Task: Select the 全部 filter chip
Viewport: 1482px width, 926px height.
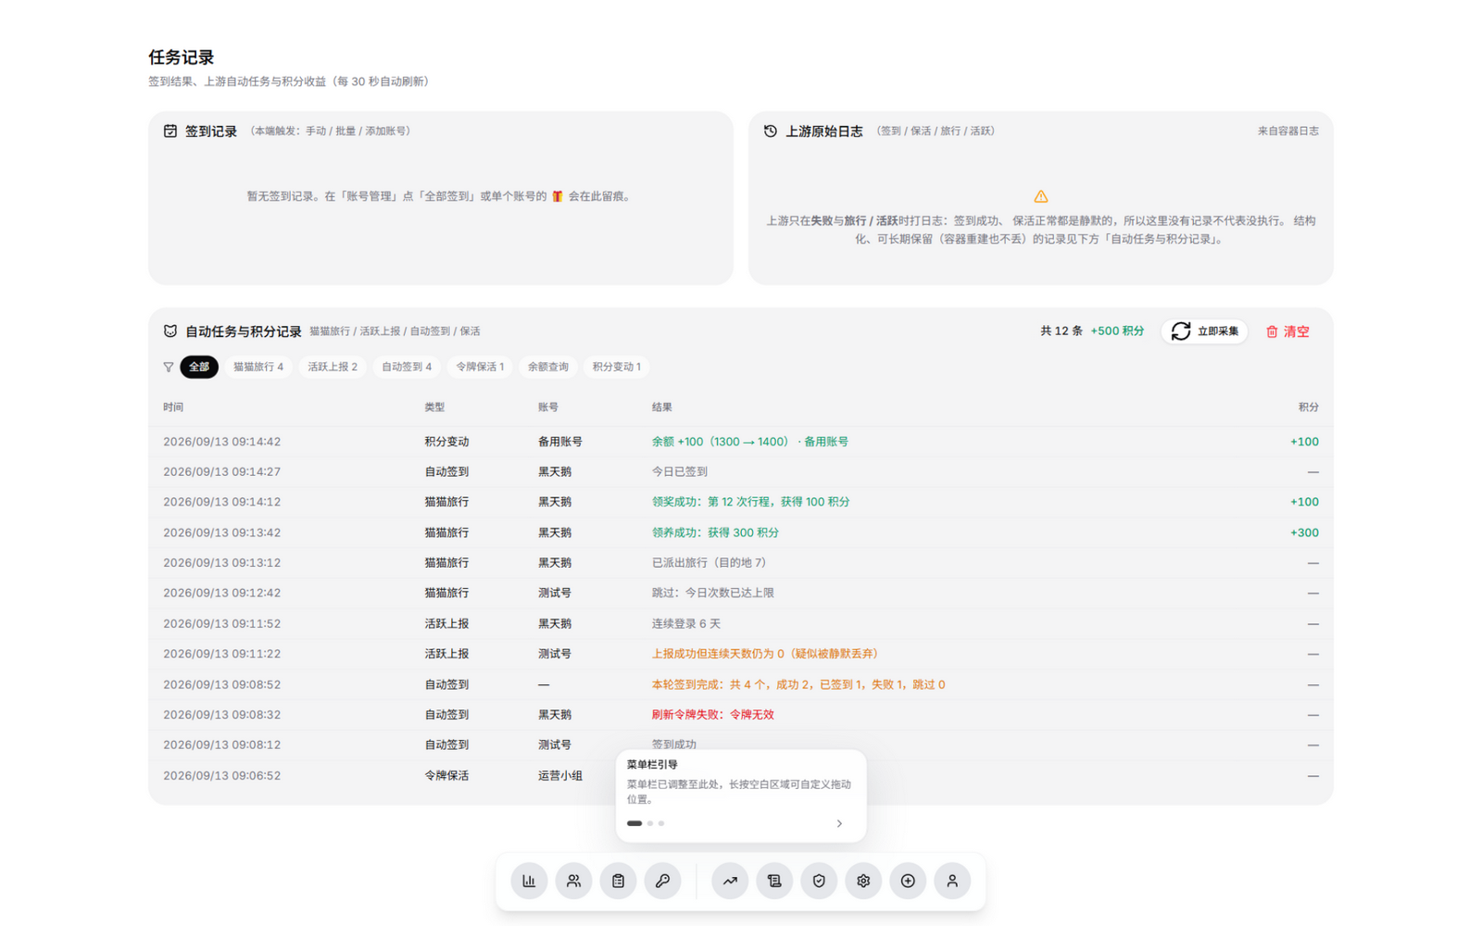Action: [199, 367]
